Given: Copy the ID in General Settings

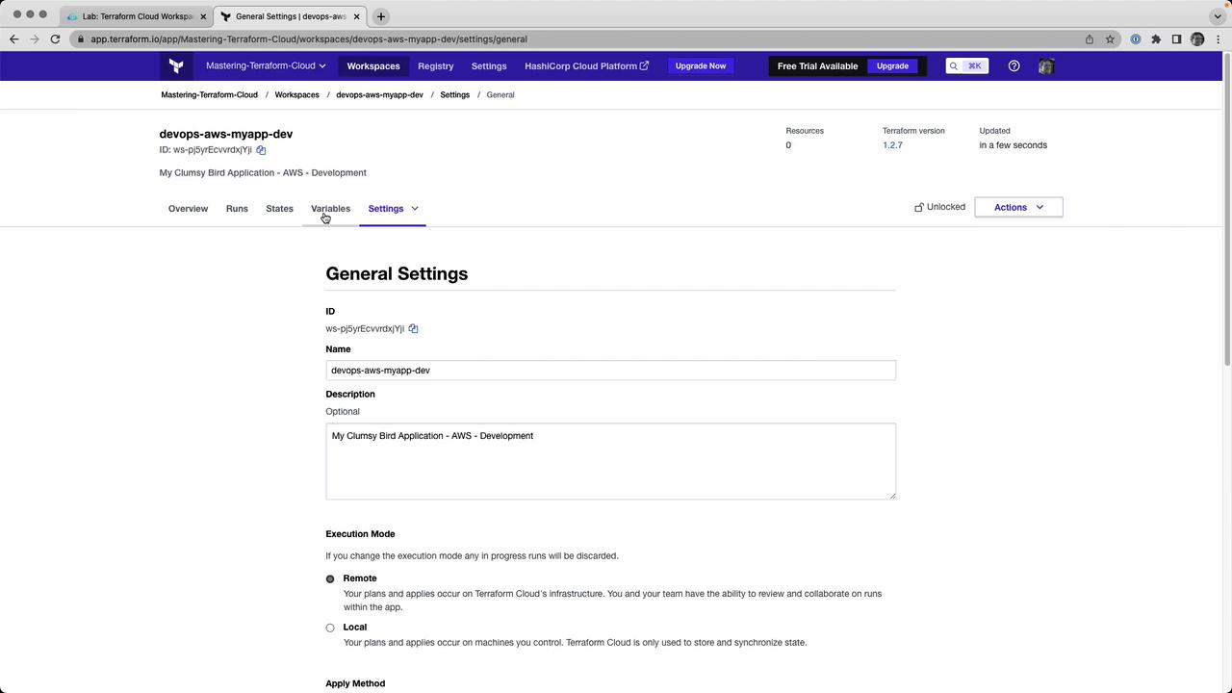Looking at the screenshot, I should (x=413, y=329).
